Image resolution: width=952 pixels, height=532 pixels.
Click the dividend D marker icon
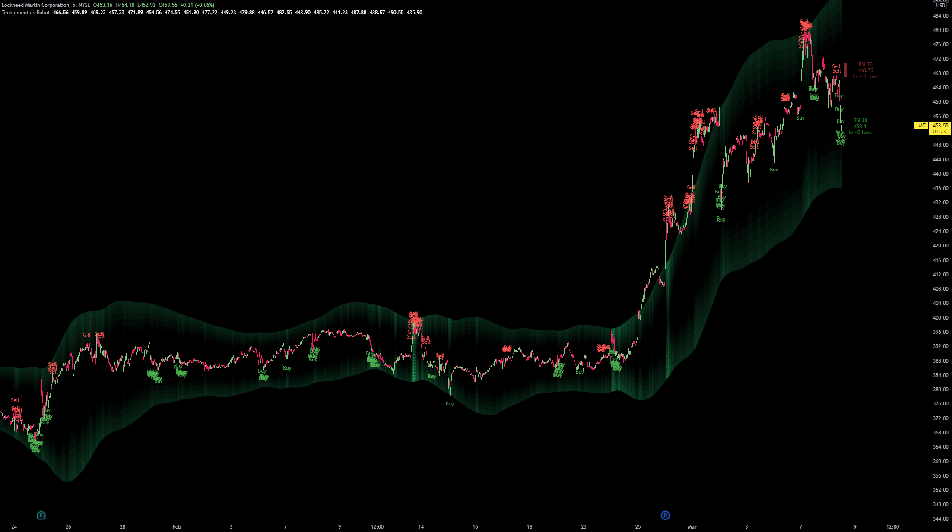tap(665, 515)
